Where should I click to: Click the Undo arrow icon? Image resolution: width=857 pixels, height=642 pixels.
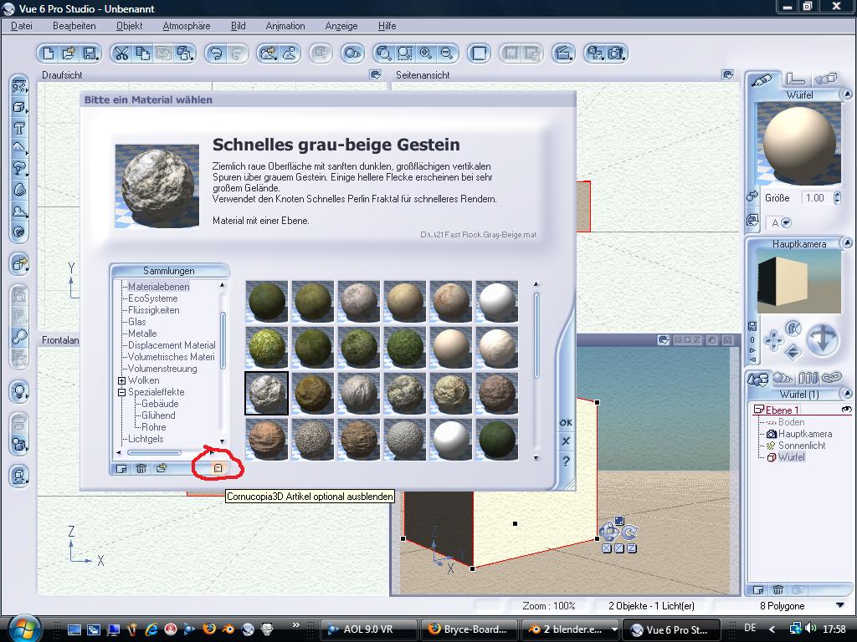tap(217, 53)
